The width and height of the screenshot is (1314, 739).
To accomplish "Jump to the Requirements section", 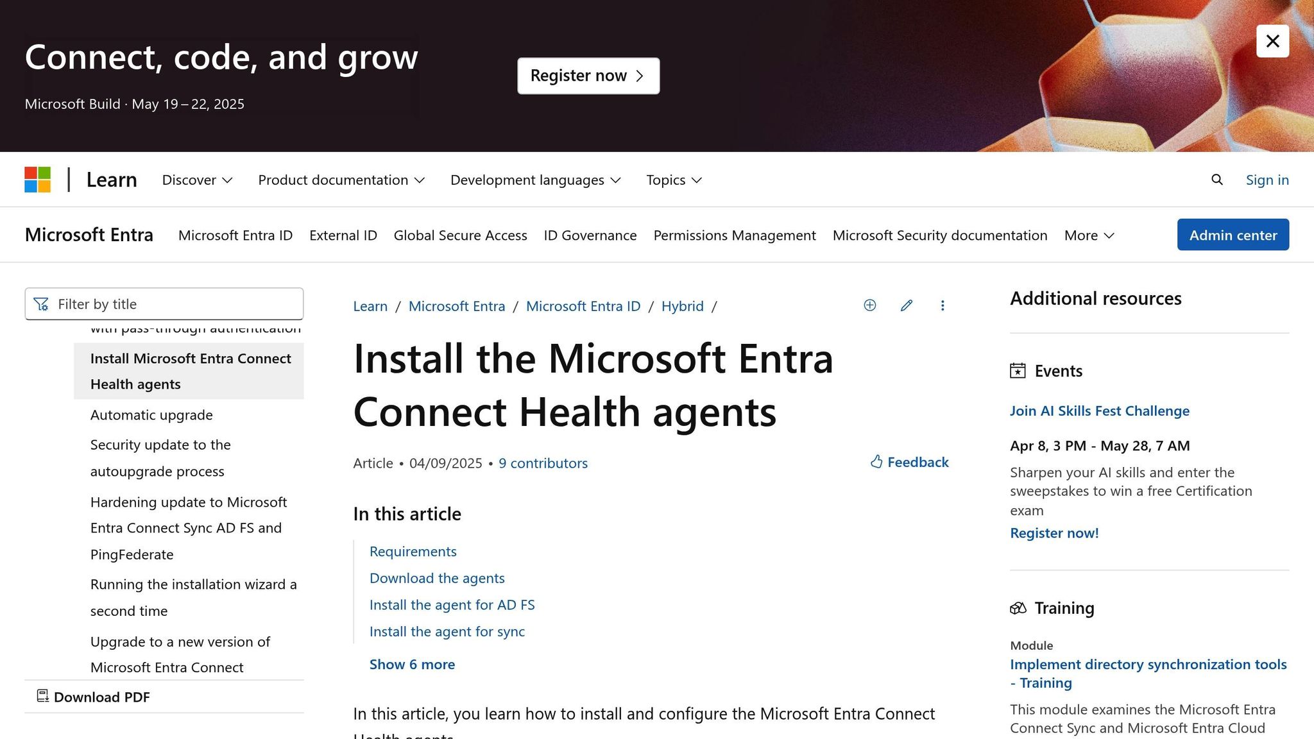I will pos(413,552).
